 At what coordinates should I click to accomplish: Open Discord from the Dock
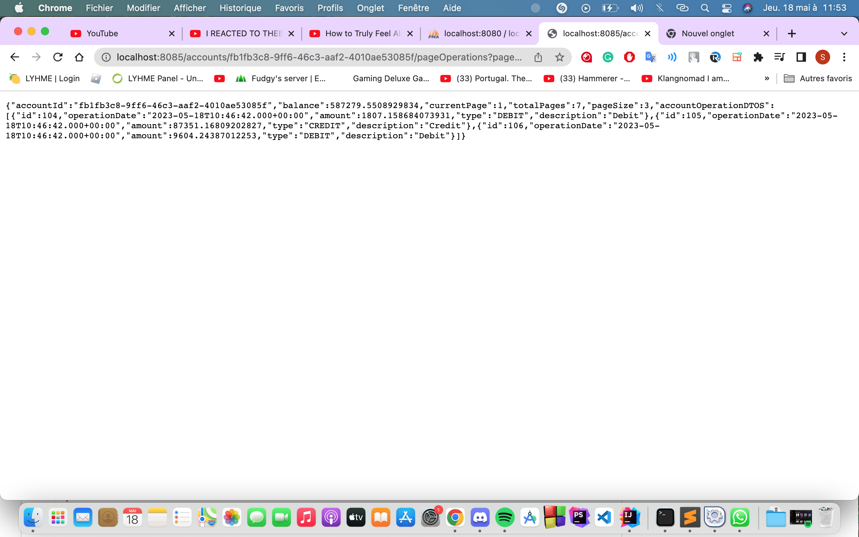481,517
